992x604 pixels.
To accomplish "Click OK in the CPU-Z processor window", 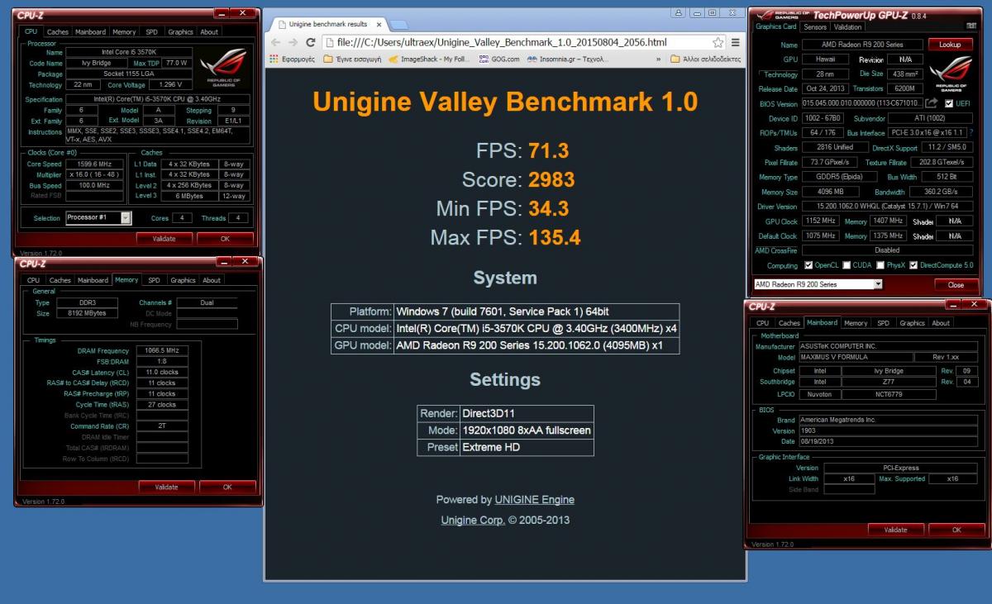I will [x=225, y=239].
